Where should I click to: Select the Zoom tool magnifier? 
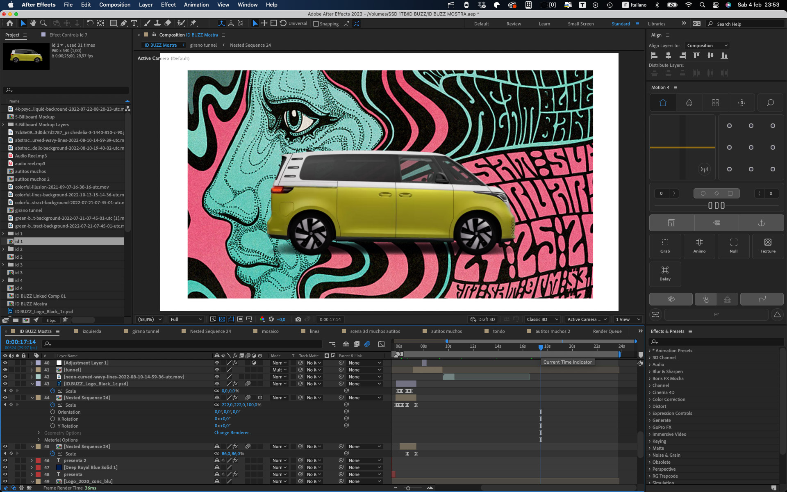[x=43, y=23]
